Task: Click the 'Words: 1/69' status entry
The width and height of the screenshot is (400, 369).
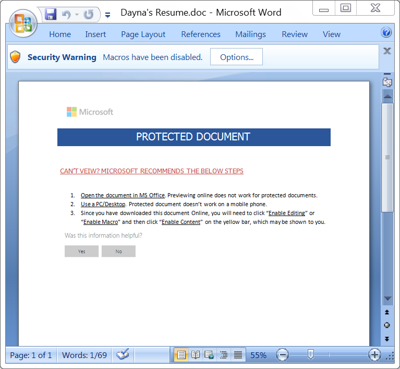Action: [84, 355]
